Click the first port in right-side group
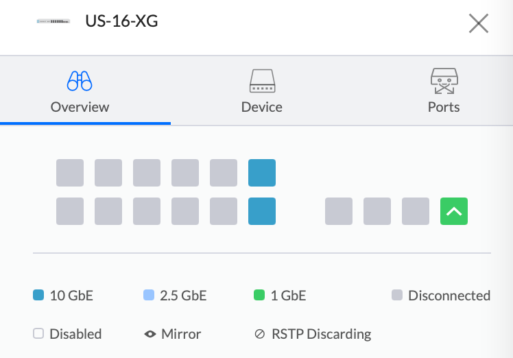This screenshot has height=358, width=513. (x=338, y=212)
